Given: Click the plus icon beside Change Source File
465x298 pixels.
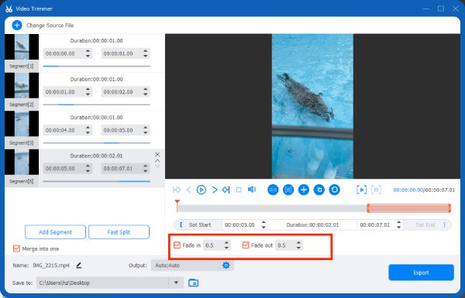Looking at the screenshot, I should click(17, 26).
